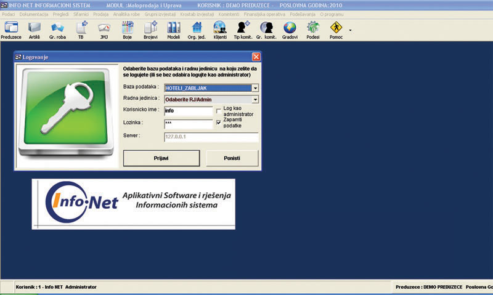Open the Prodaja menu
The image size is (493, 295).
coord(100,14)
